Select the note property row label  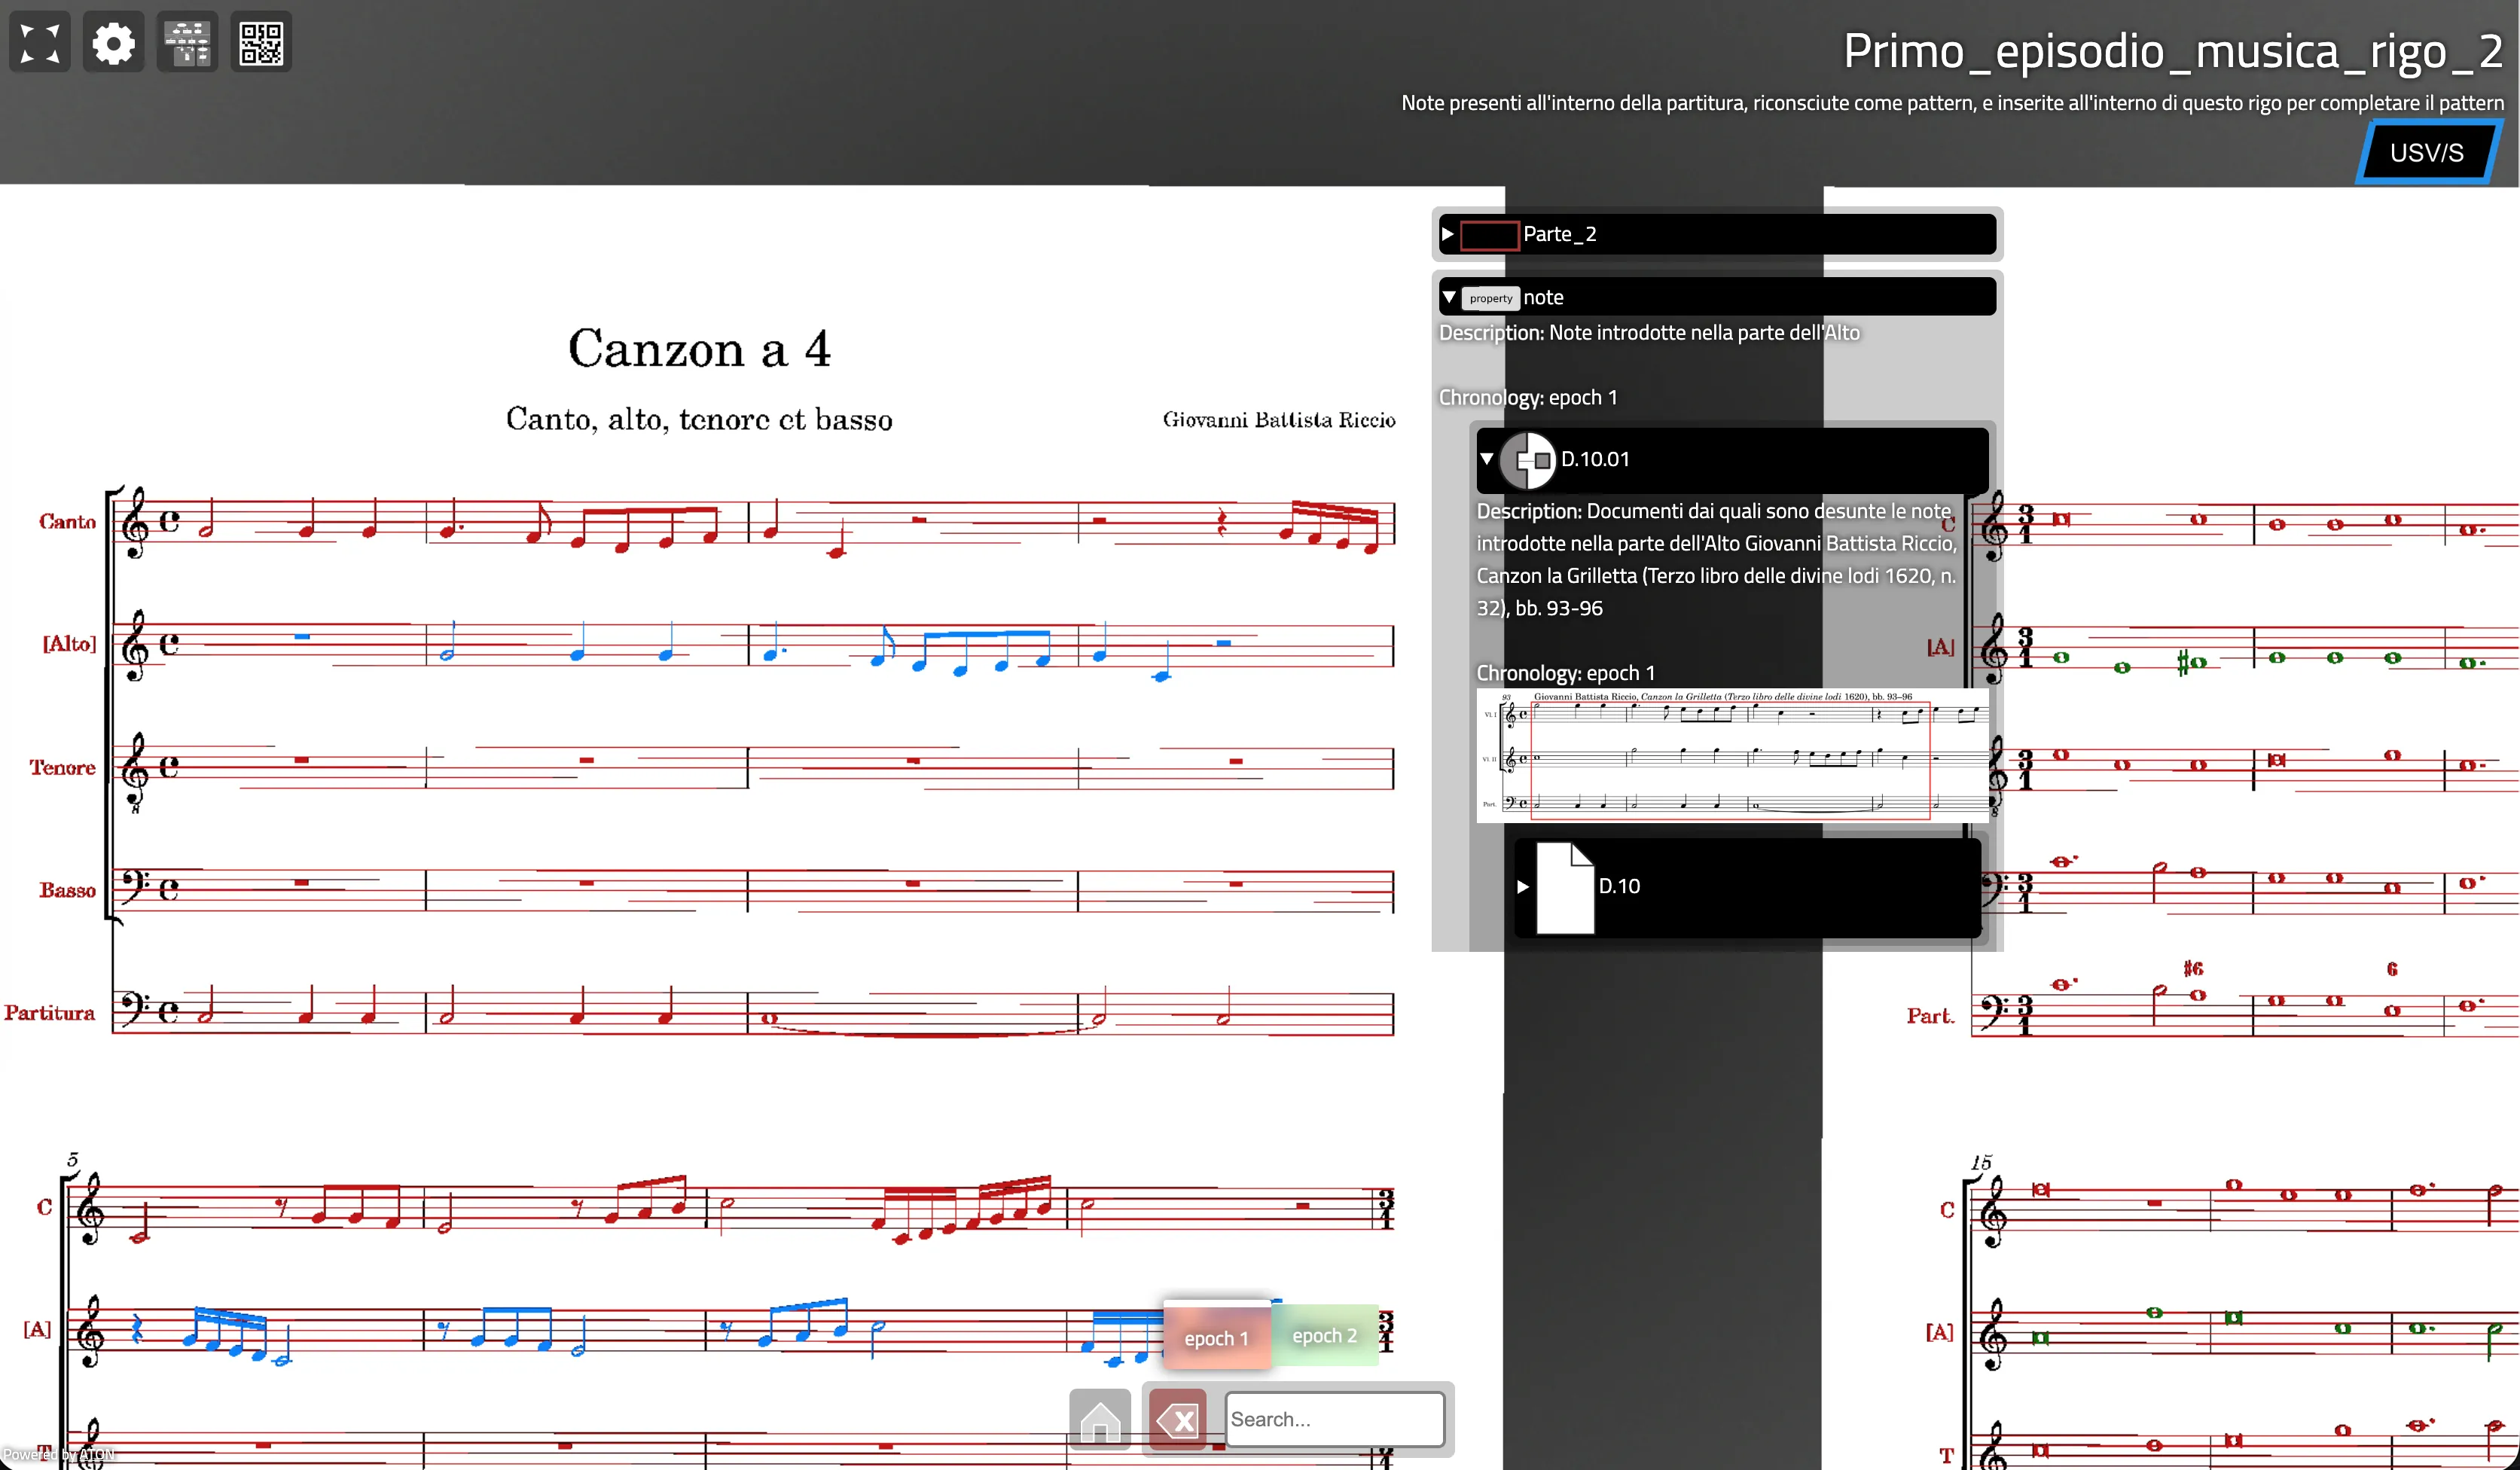pos(1543,297)
